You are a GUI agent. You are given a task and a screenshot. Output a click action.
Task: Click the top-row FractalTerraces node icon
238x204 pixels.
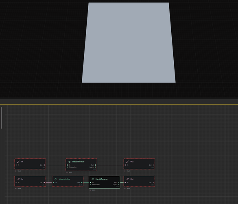70,162
